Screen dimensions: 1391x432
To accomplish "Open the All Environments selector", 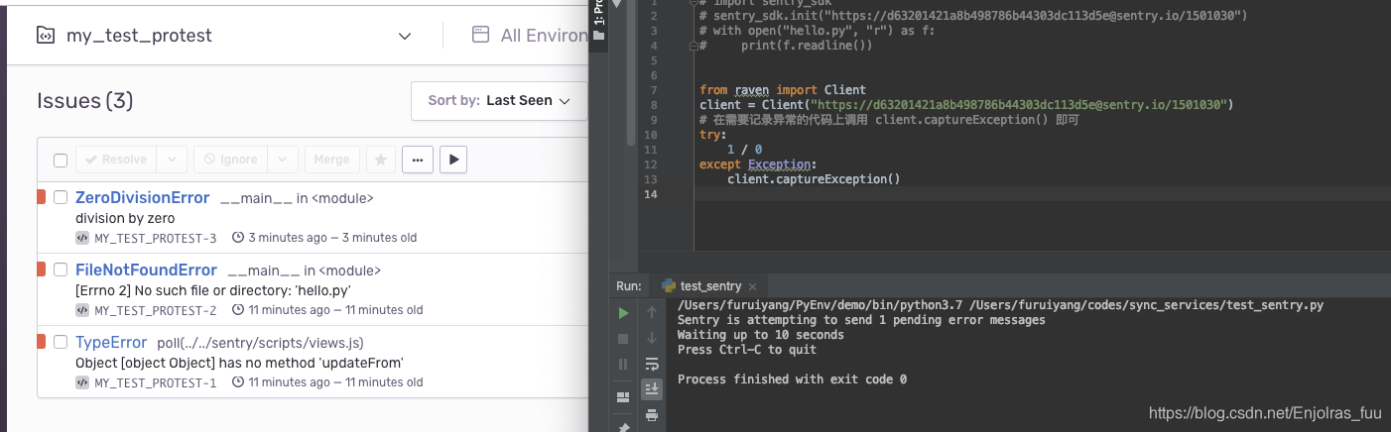I will 529,36.
